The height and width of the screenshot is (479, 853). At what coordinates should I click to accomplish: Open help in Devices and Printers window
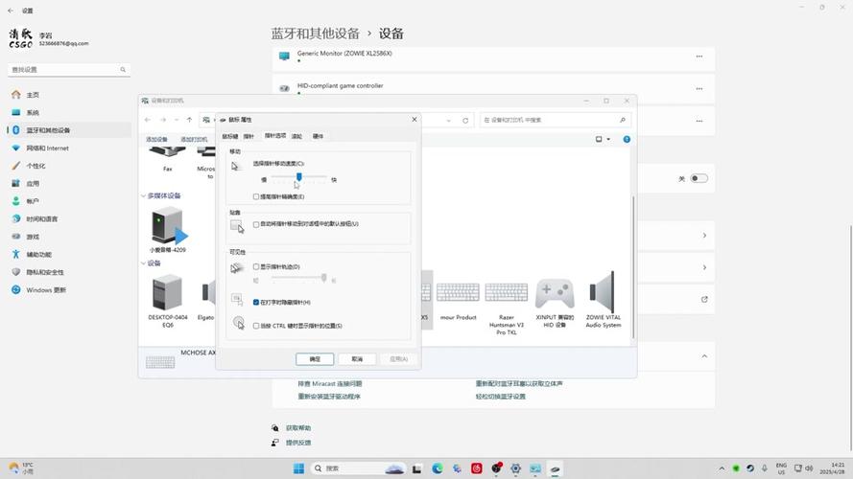click(627, 140)
